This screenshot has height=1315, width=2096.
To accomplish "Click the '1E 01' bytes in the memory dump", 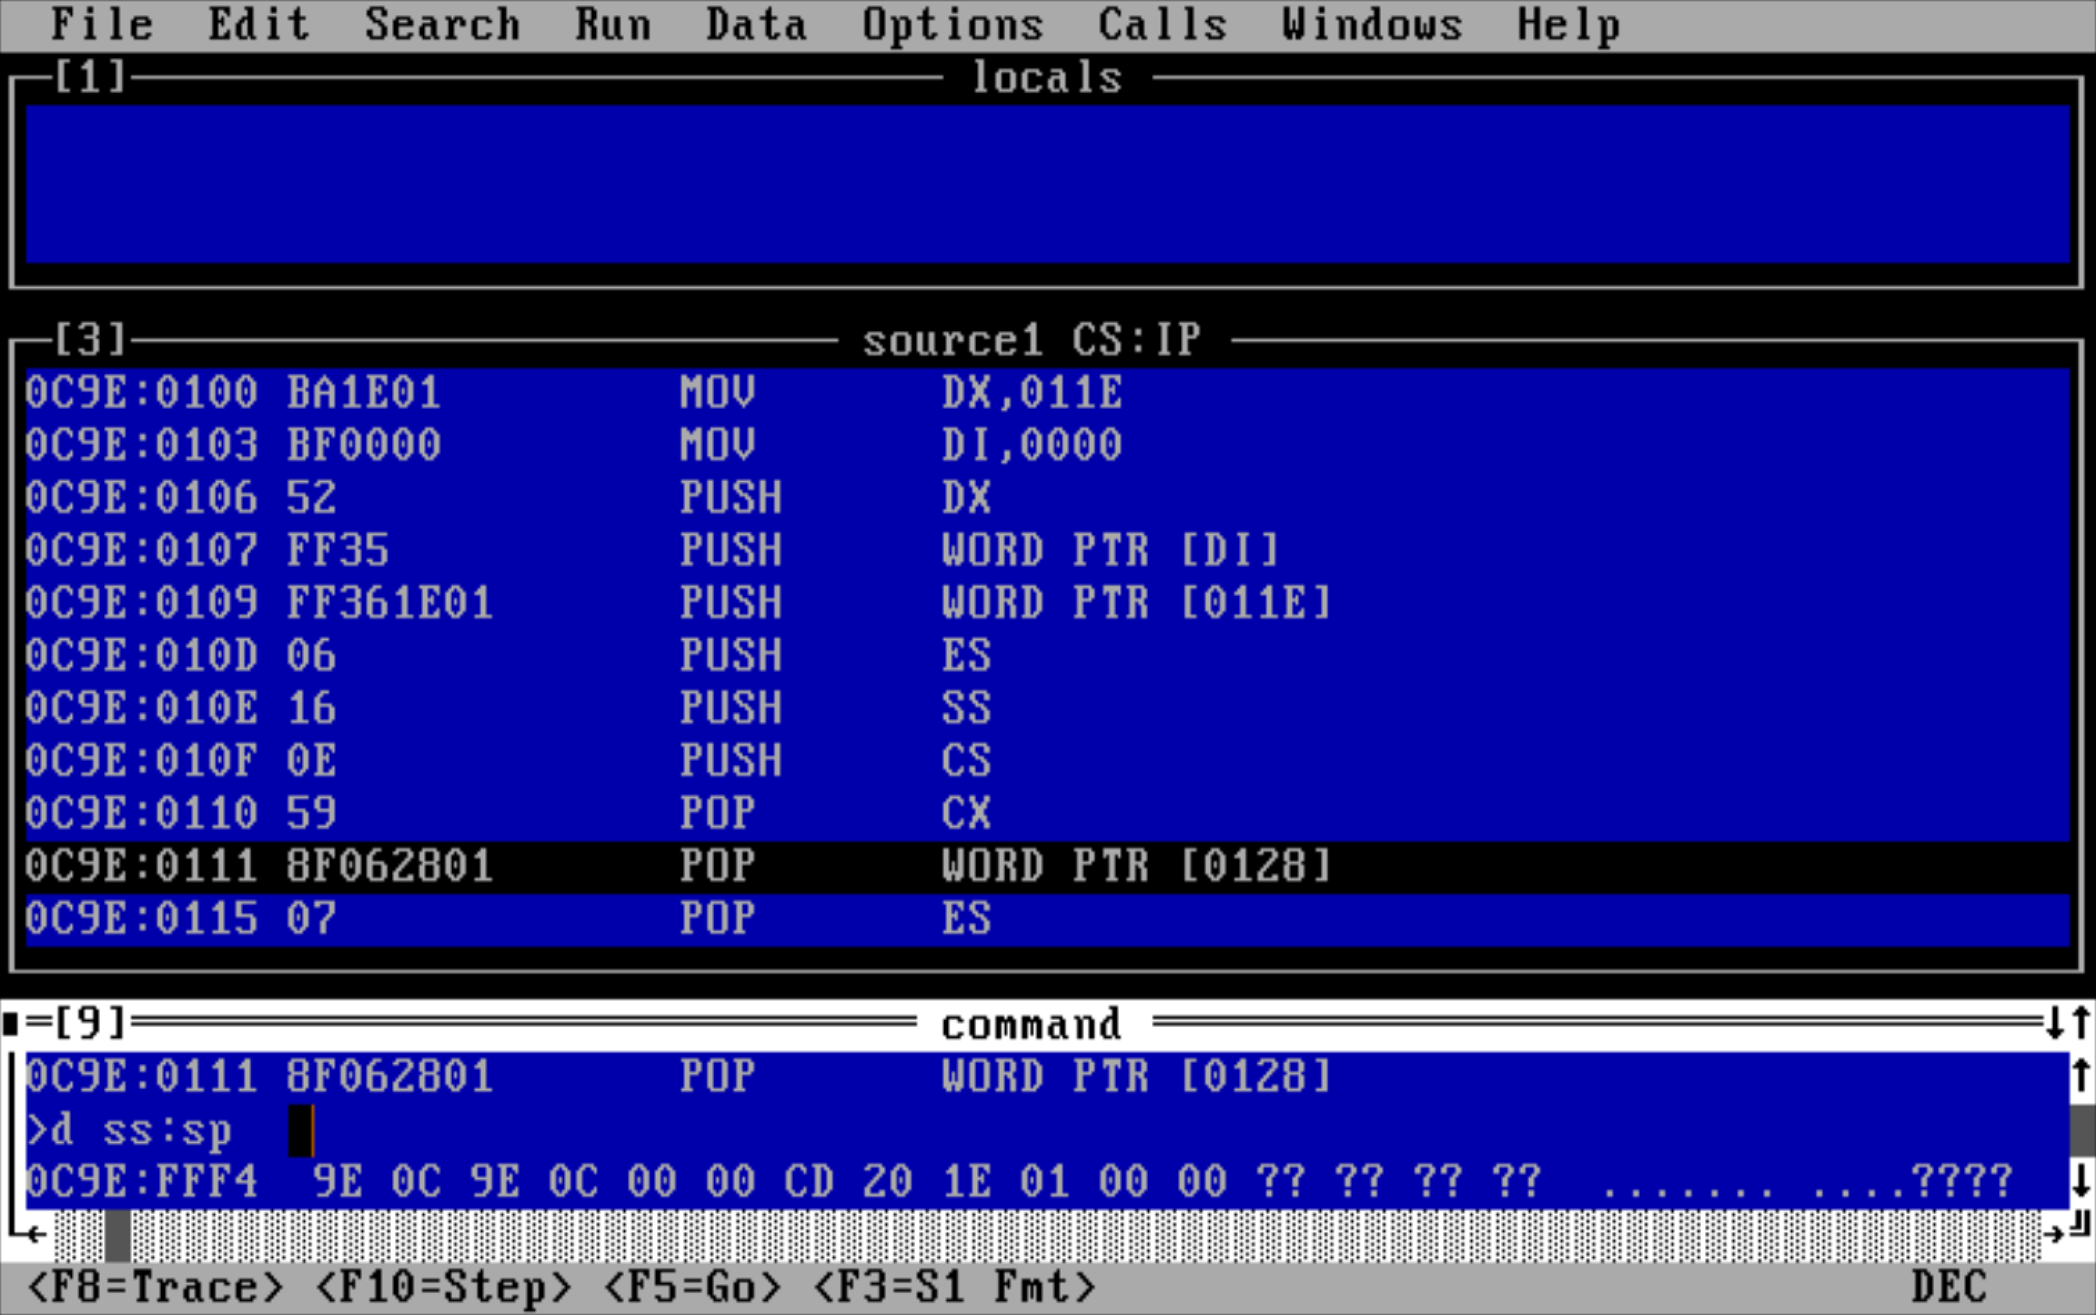I will pyautogui.click(x=1006, y=1182).
